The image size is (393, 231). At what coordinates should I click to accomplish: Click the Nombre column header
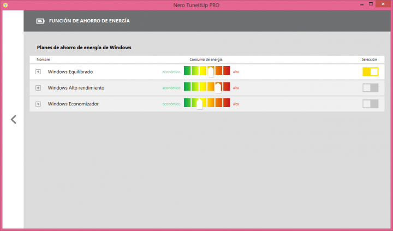pyautogui.click(x=43, y=60)
